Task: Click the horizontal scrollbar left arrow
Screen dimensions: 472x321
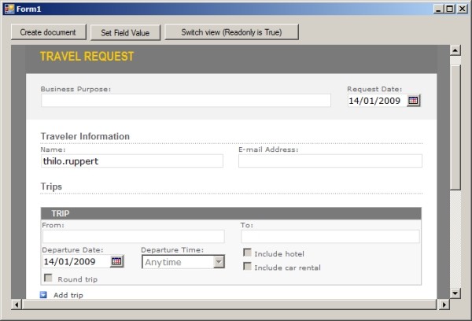Action: coord(17,304)
